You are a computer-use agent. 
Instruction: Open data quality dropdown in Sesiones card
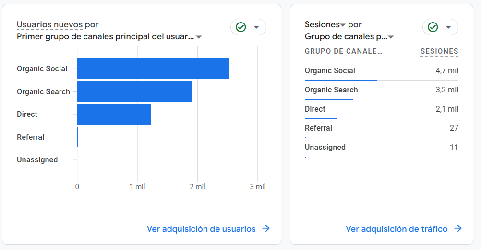pos(448,27)
